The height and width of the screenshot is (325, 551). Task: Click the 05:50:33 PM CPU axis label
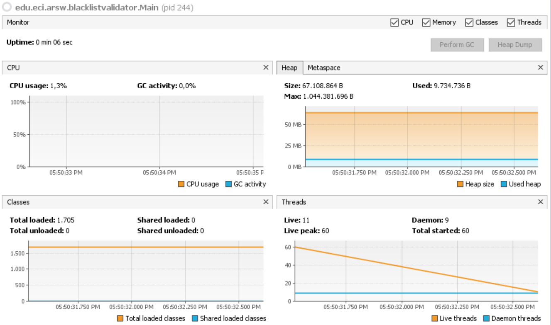pyautogui.click(x=66, y=172)
